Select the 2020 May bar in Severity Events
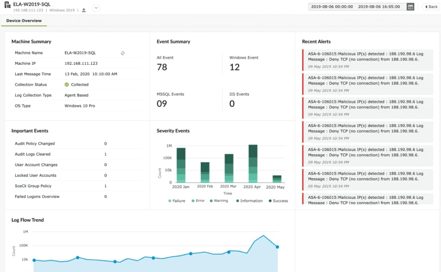Image resolution: width=441 pixels, height=272 pixels. pos(277,179)
